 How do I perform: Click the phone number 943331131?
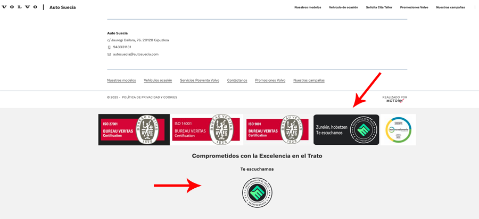(122, 47)
